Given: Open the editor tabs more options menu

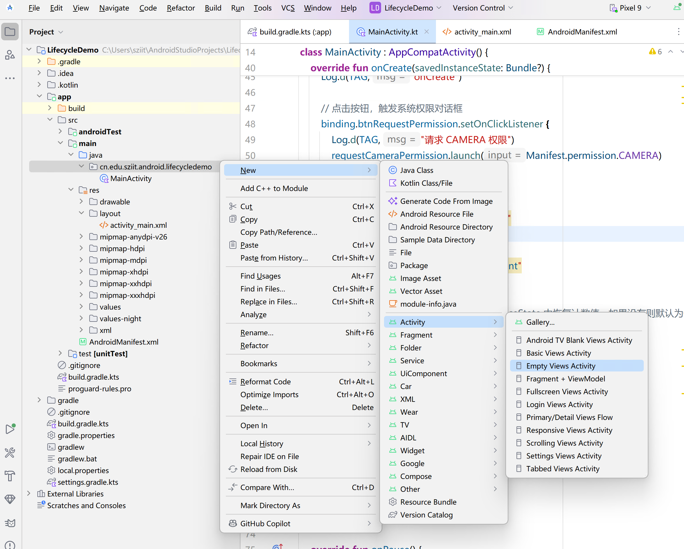Looking at the screenshot, I should click(679, 32).
